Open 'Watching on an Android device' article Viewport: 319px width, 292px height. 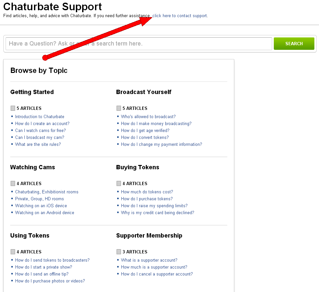[x=45, y=212]
